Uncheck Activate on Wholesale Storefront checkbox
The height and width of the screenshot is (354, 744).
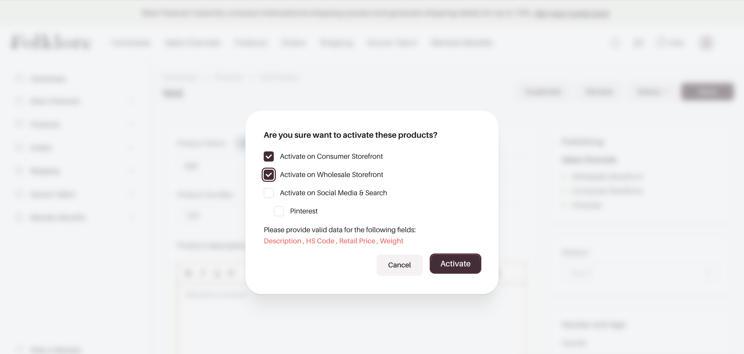pos(268,174)
